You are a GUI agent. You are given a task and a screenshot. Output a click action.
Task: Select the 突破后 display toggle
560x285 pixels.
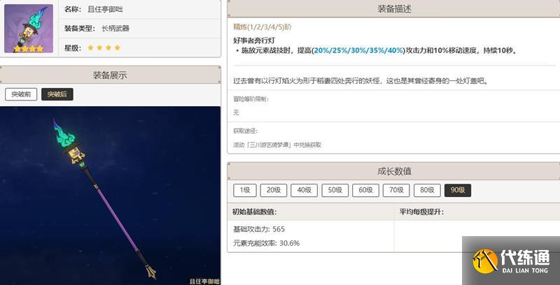pyautogui.click(x=57, y=94)
